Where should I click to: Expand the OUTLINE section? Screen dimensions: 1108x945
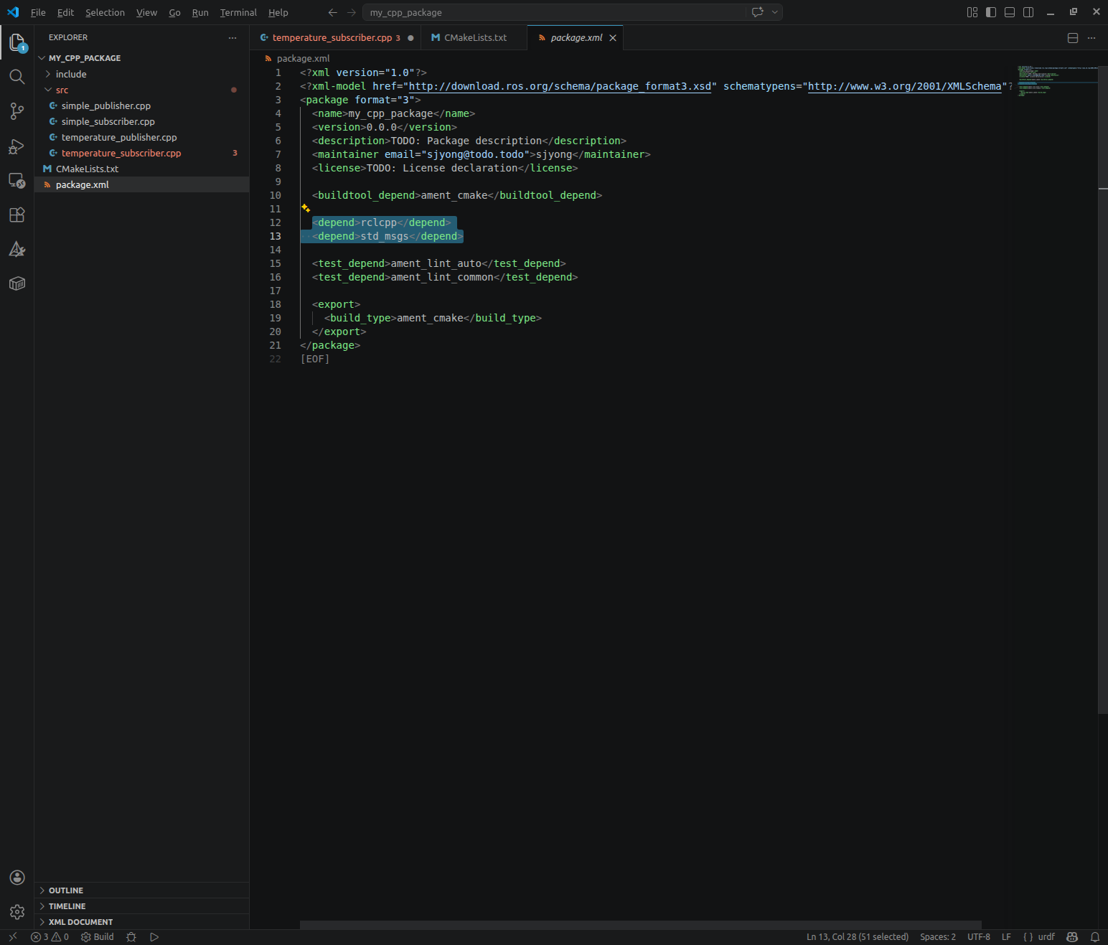[141, 890]
